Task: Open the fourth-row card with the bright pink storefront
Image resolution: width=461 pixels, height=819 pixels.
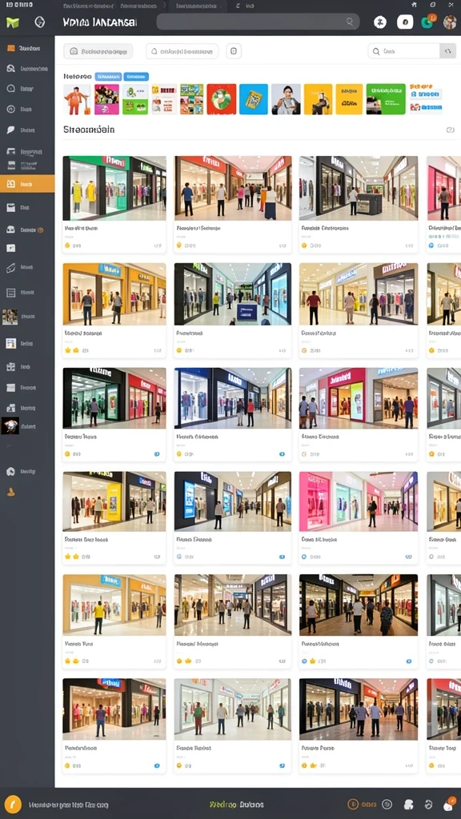Action: point(359,517)
